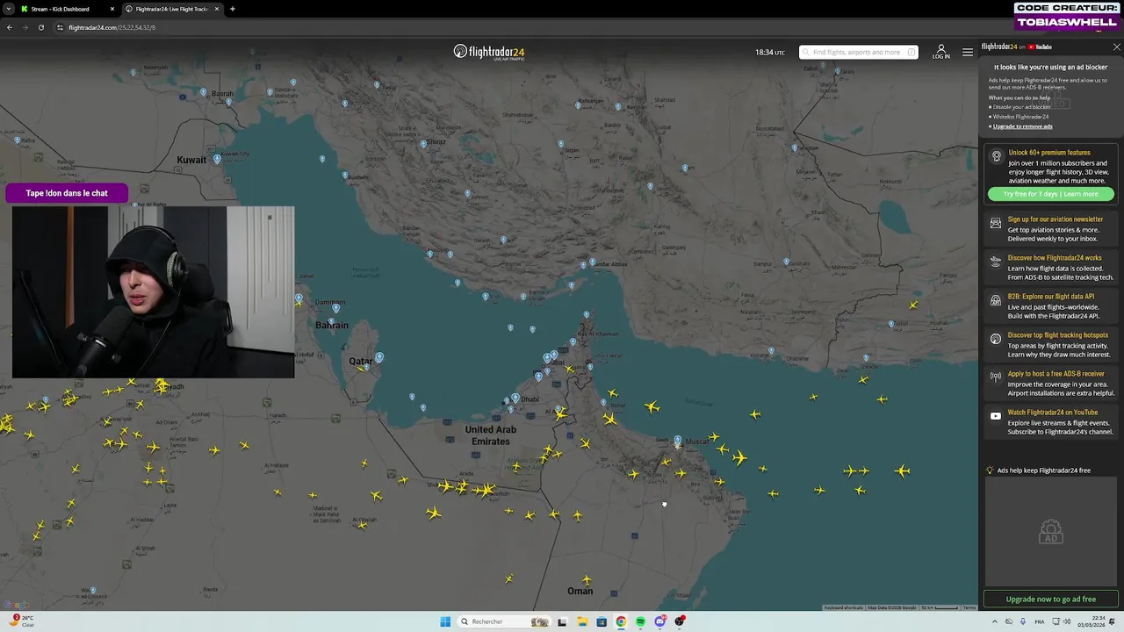Focus the Find flights, airports search box
The image size is (1124, 632).
tap(858, 52)
